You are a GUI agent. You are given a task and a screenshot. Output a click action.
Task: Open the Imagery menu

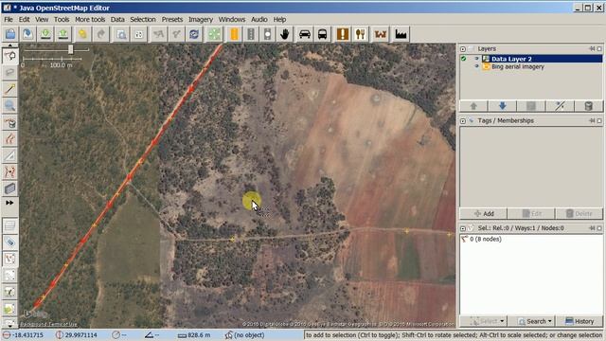point(201,19)
